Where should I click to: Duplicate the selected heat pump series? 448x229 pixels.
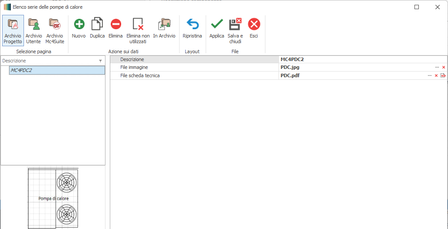tap(97, 28)
